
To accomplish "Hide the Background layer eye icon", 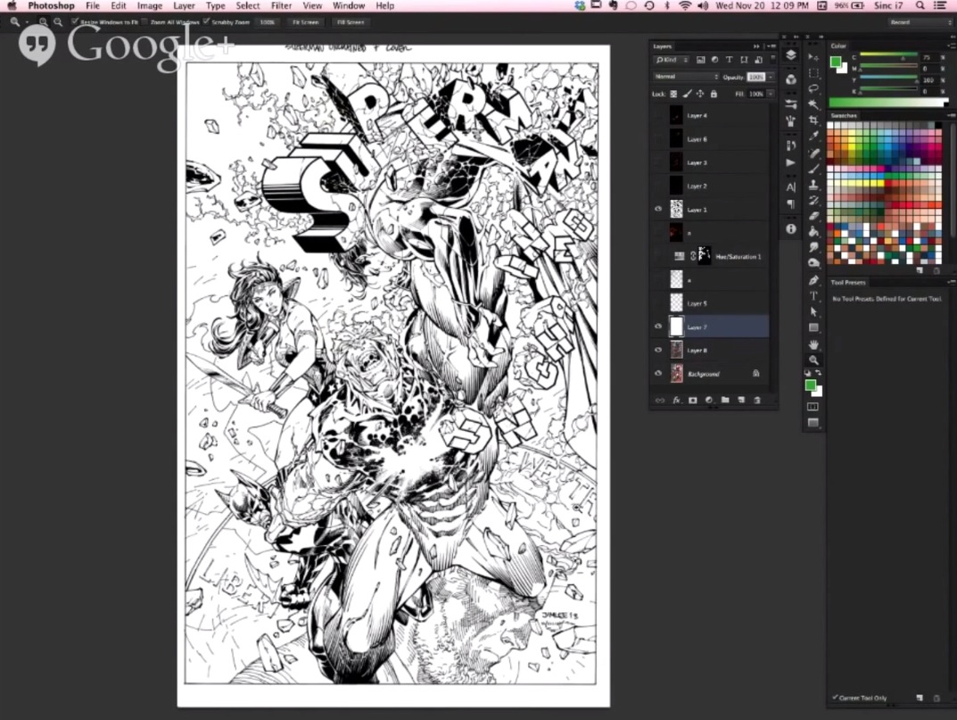I will (658, 373).
